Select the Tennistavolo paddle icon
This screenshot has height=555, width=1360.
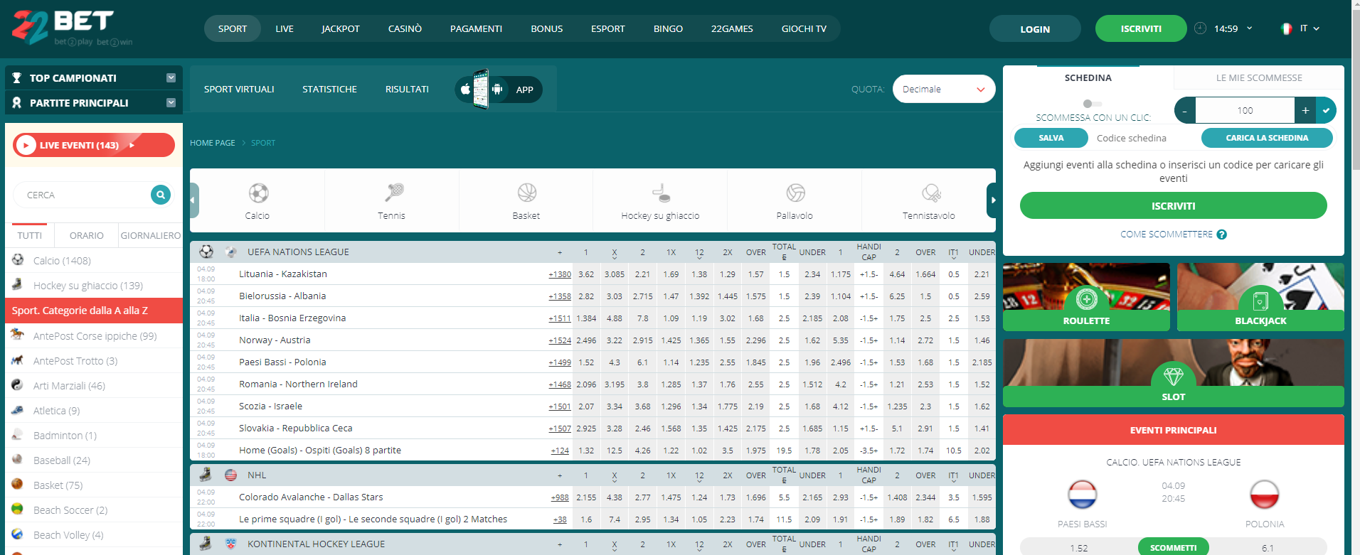click(931, 193)
